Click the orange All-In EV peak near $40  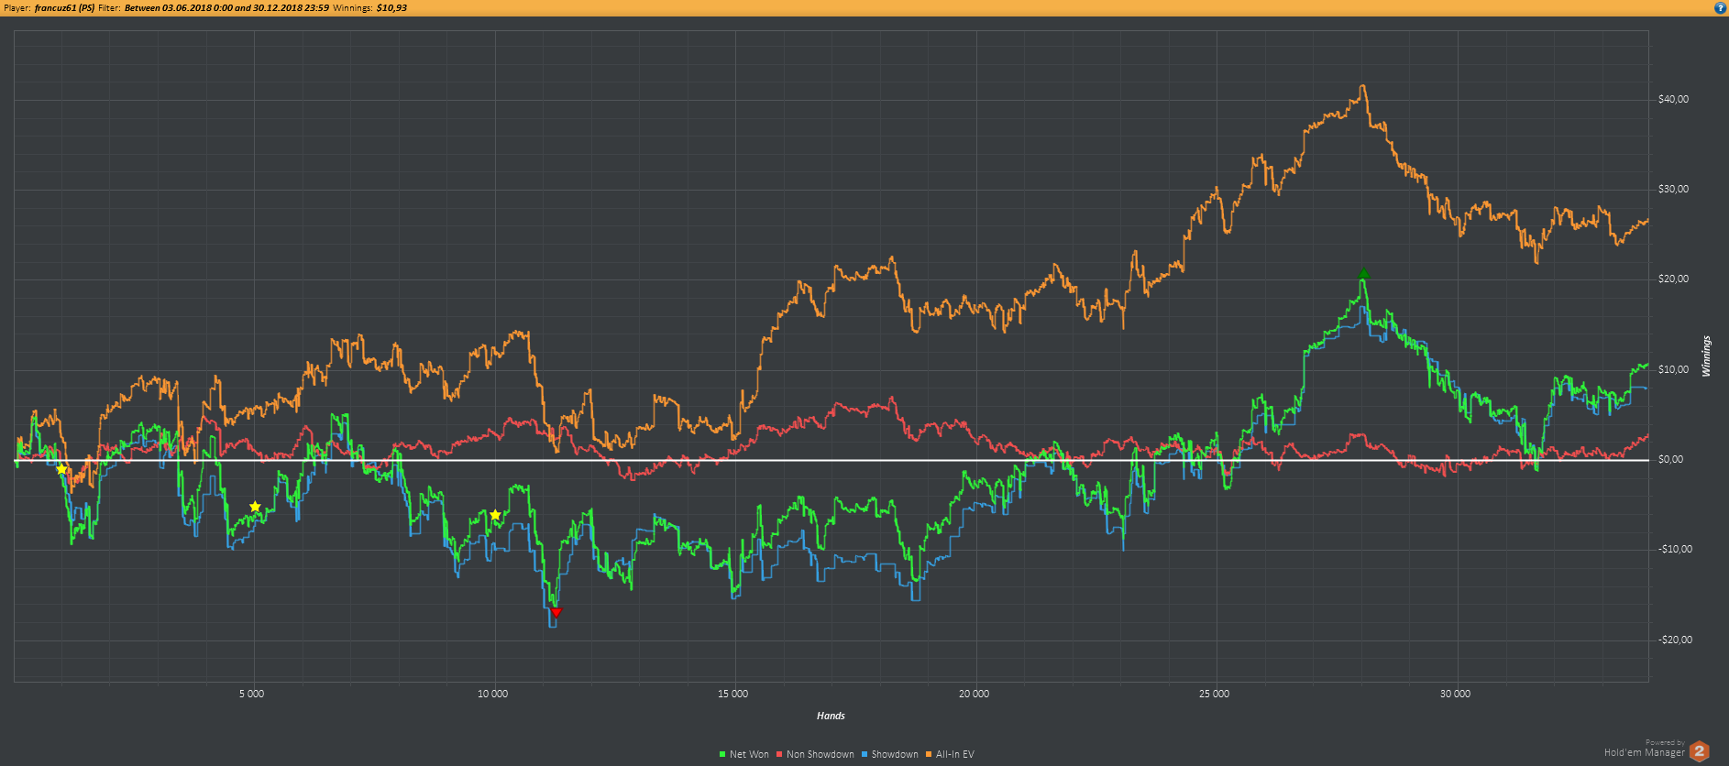point(1363,86)
